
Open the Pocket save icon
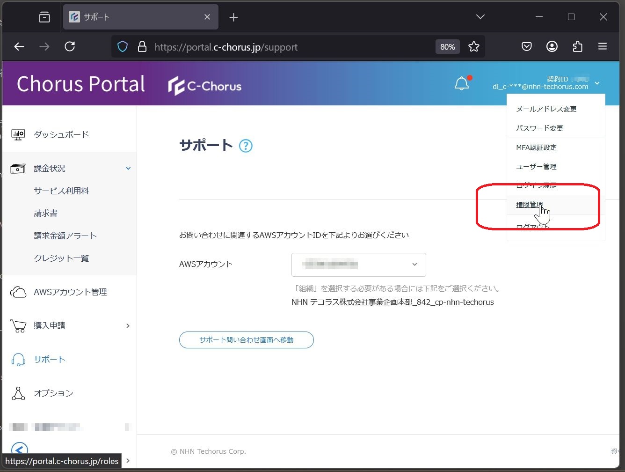(527, 46)
